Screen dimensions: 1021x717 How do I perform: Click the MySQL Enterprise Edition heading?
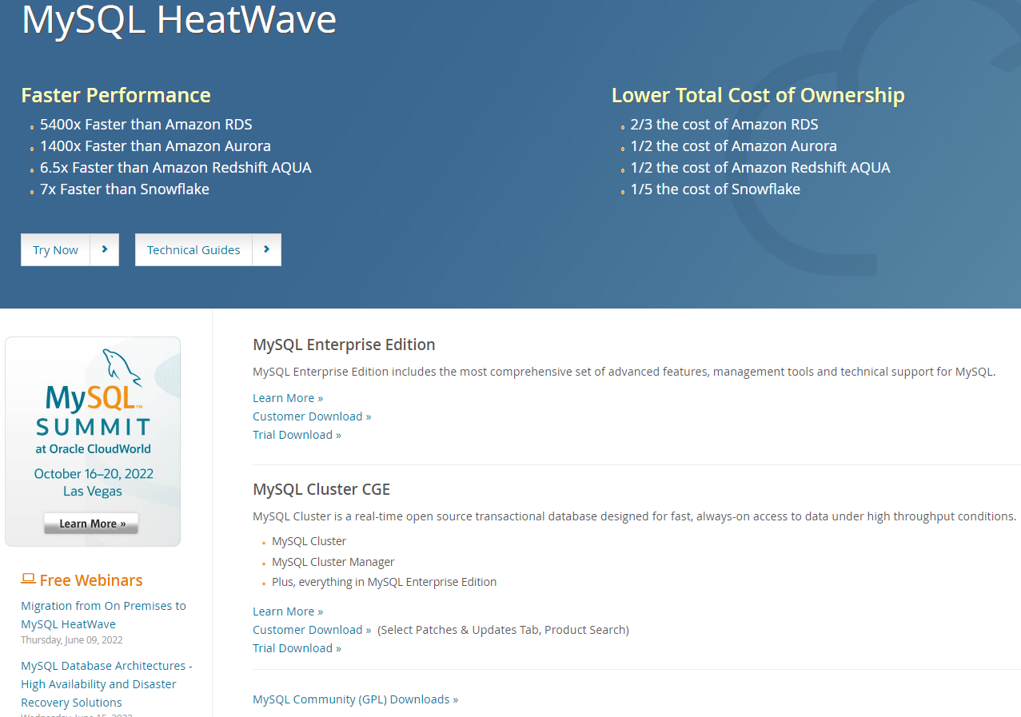[x=344, y=345]
